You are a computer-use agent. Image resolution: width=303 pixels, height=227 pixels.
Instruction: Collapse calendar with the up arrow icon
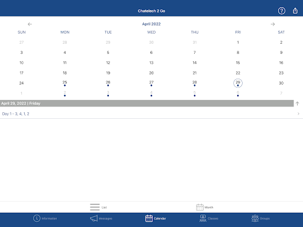point(297,103)
